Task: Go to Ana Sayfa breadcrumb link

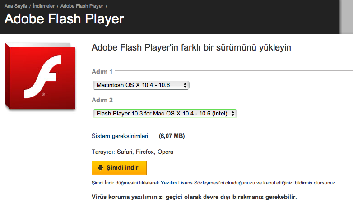Action: [15, 5]
